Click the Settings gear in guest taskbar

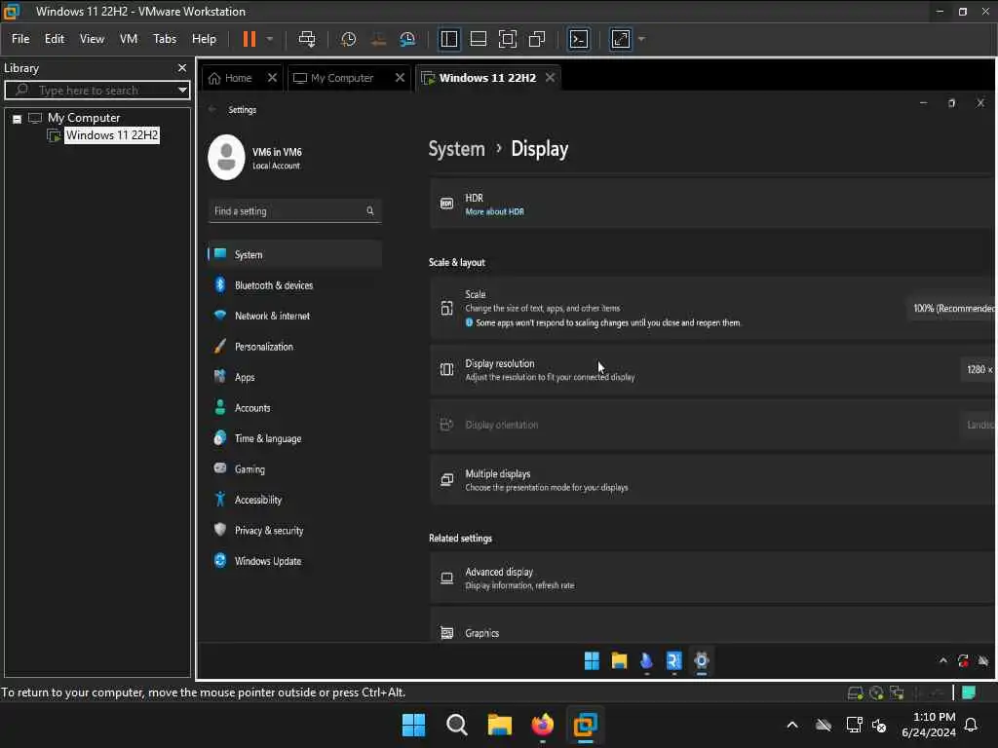pyautogui.click(x=702, y=661)
